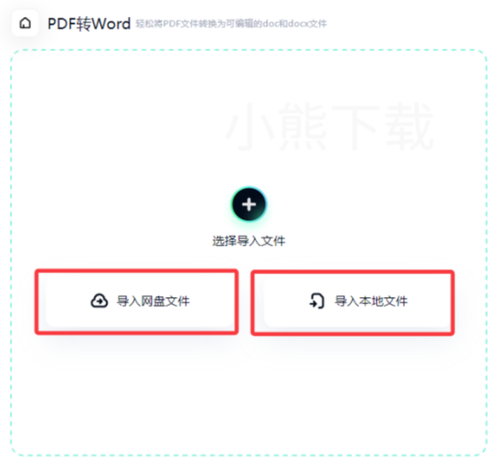Click the local file import arrow icon
502x471 pixels.
(x=317, y=301)
